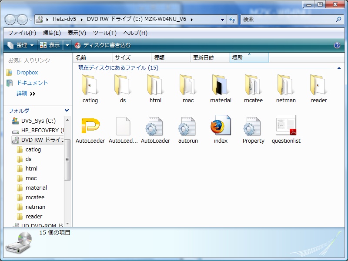Viewport: 348px width, 261px height.
Task: Select DV5_Sys (C:) in folder tree
Action: (x=38, y=121)
